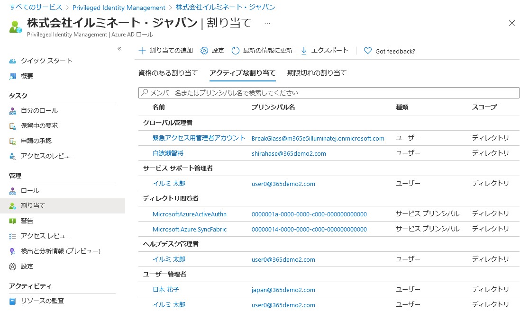This screenshot has height=311, width=529.
Task: Open Got feedback with the heart icon
Action: pos(369,51)
